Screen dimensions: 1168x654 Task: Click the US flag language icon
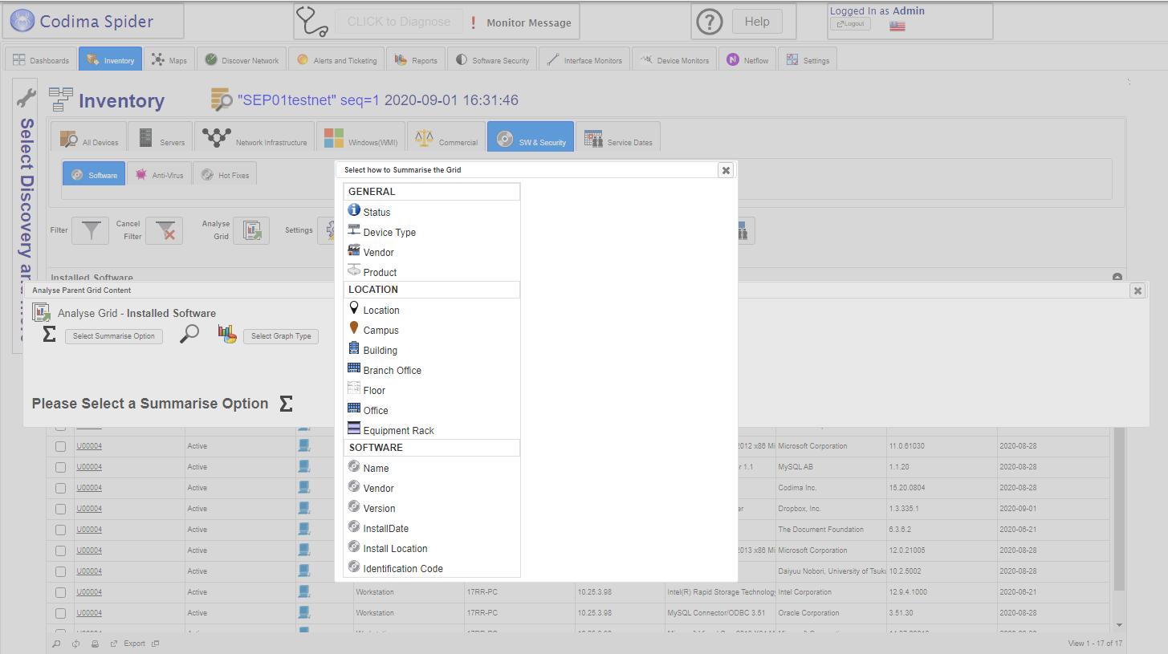[x=897, y=26]
